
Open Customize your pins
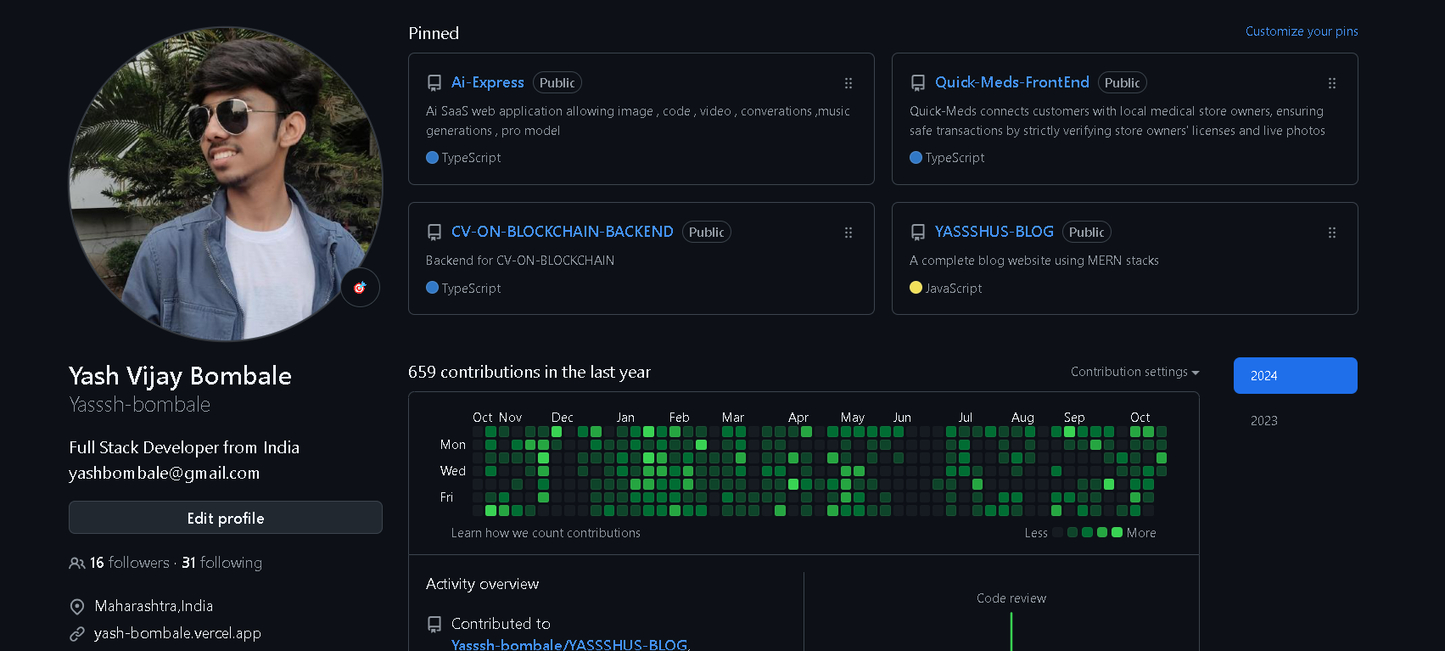pyautogui.click(x=1301, y=31)
